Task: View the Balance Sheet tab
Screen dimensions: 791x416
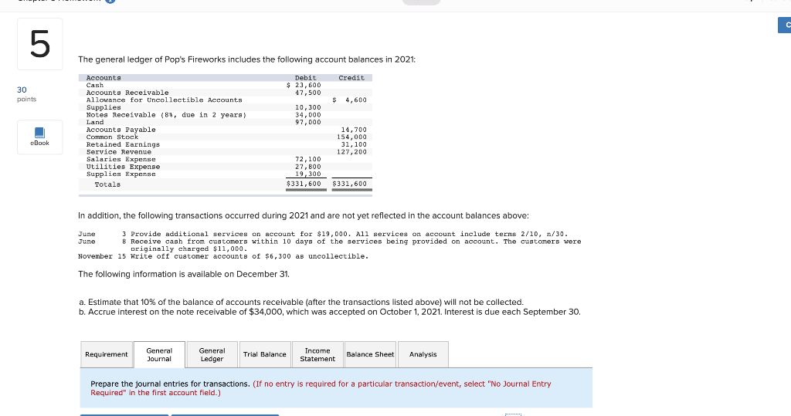Action: click(x=370, y=354)
